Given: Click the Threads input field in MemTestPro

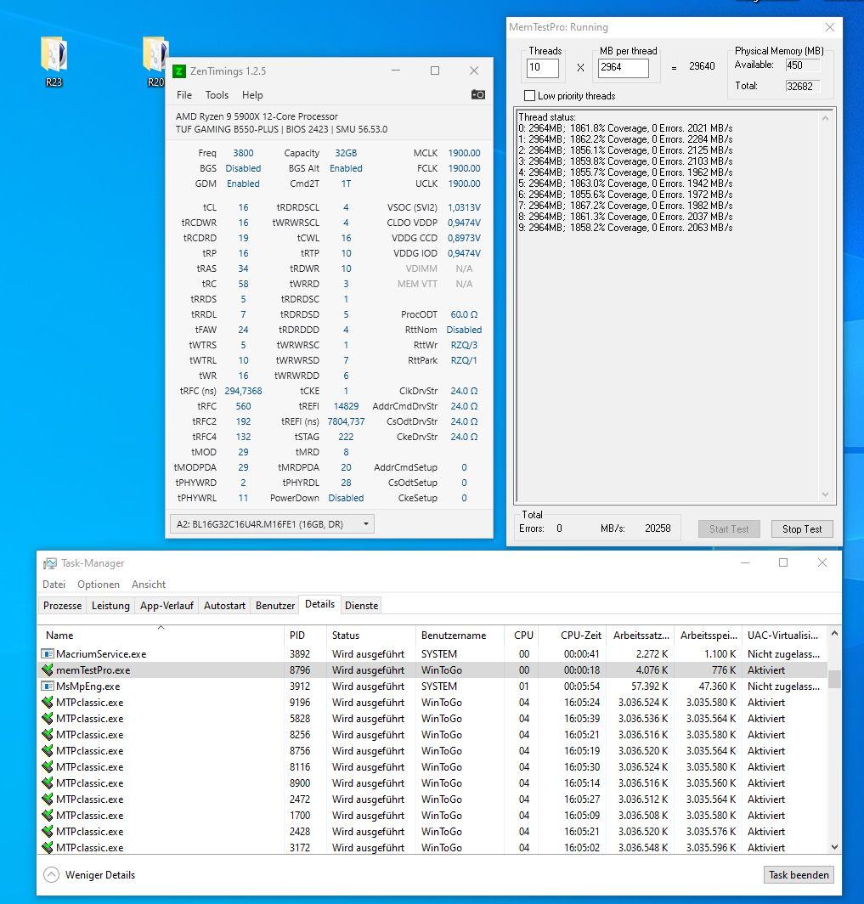Looking at the screenshot, I should (x=542, y=67).
